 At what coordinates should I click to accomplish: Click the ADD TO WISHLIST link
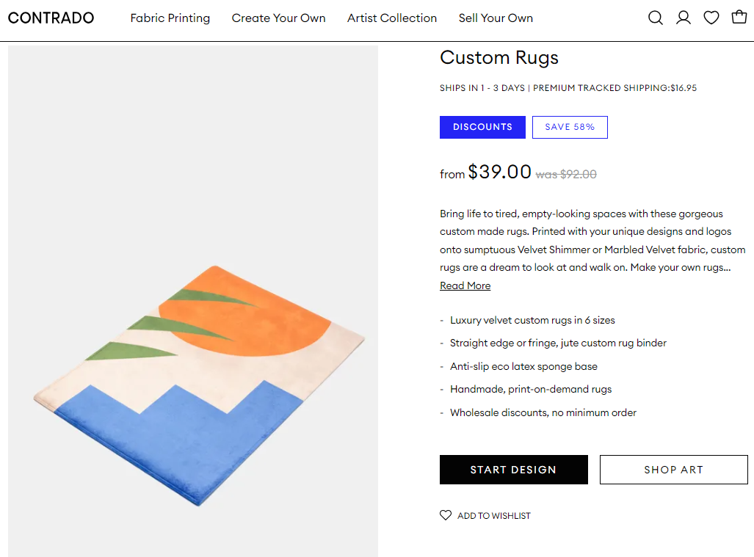tap(493, 515)
